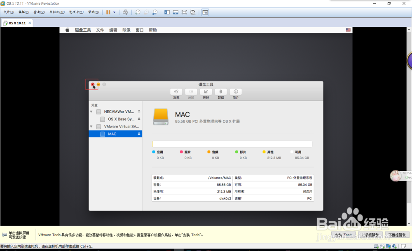This screenshot has width=412, height=251.
Task: Click the disk0s2 device value
Action: [225, 198]
